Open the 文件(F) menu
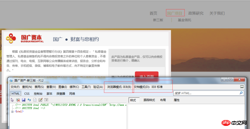The height and width of the screenshot is (129, 250). pyautogui.click(x=15, y=87)
